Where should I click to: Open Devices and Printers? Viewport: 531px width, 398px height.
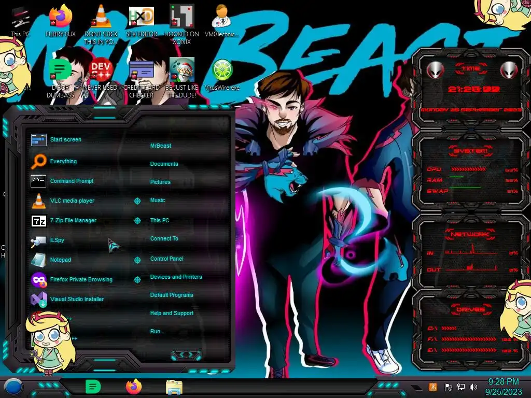[x=176, y=277]
